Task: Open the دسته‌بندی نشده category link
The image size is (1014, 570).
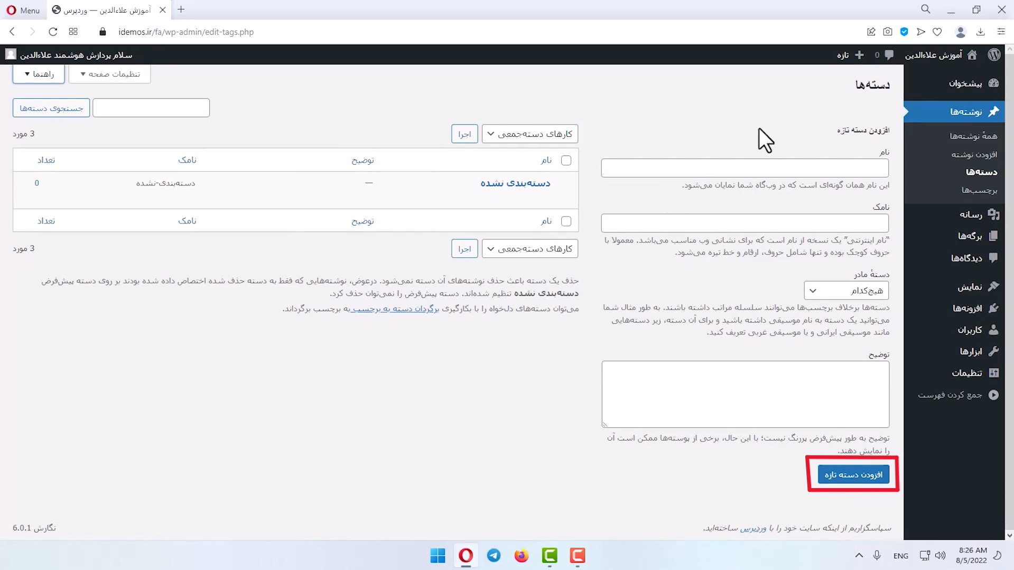Action: (515, 183)
